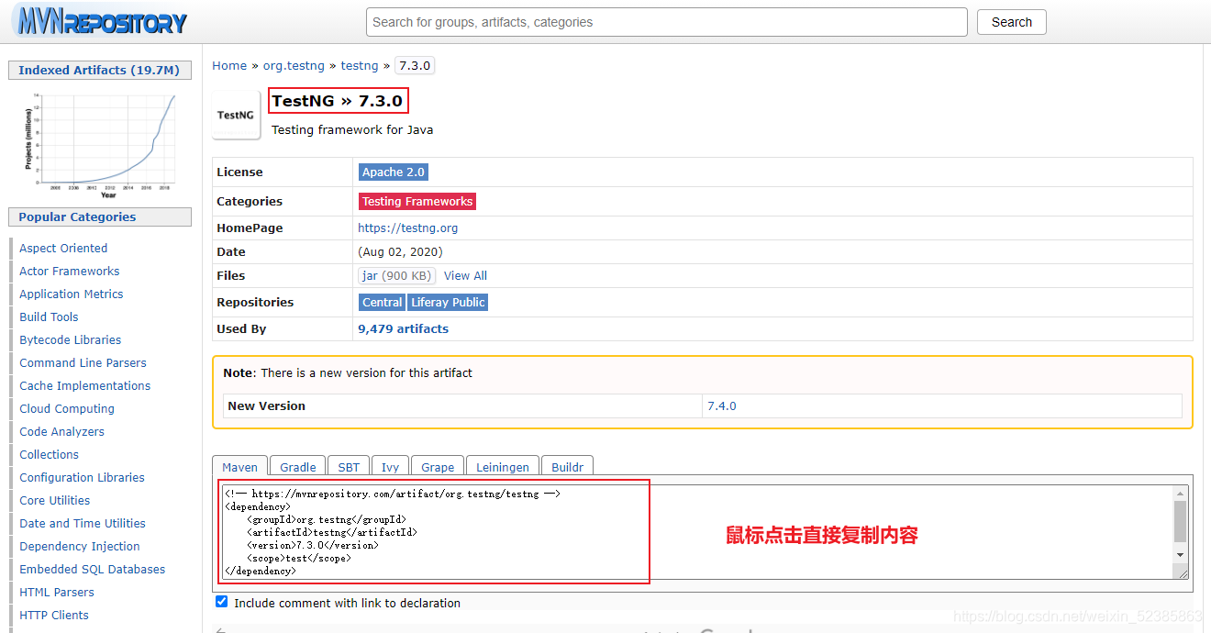1211x633 pixels.
Task: Toggle include comment with link checkbox
Action: (221, 602)
